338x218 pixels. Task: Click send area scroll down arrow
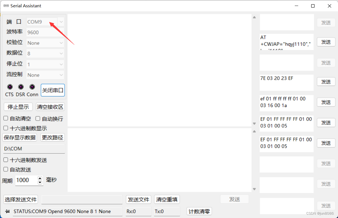pyautogui.click(x=254, y=189)
